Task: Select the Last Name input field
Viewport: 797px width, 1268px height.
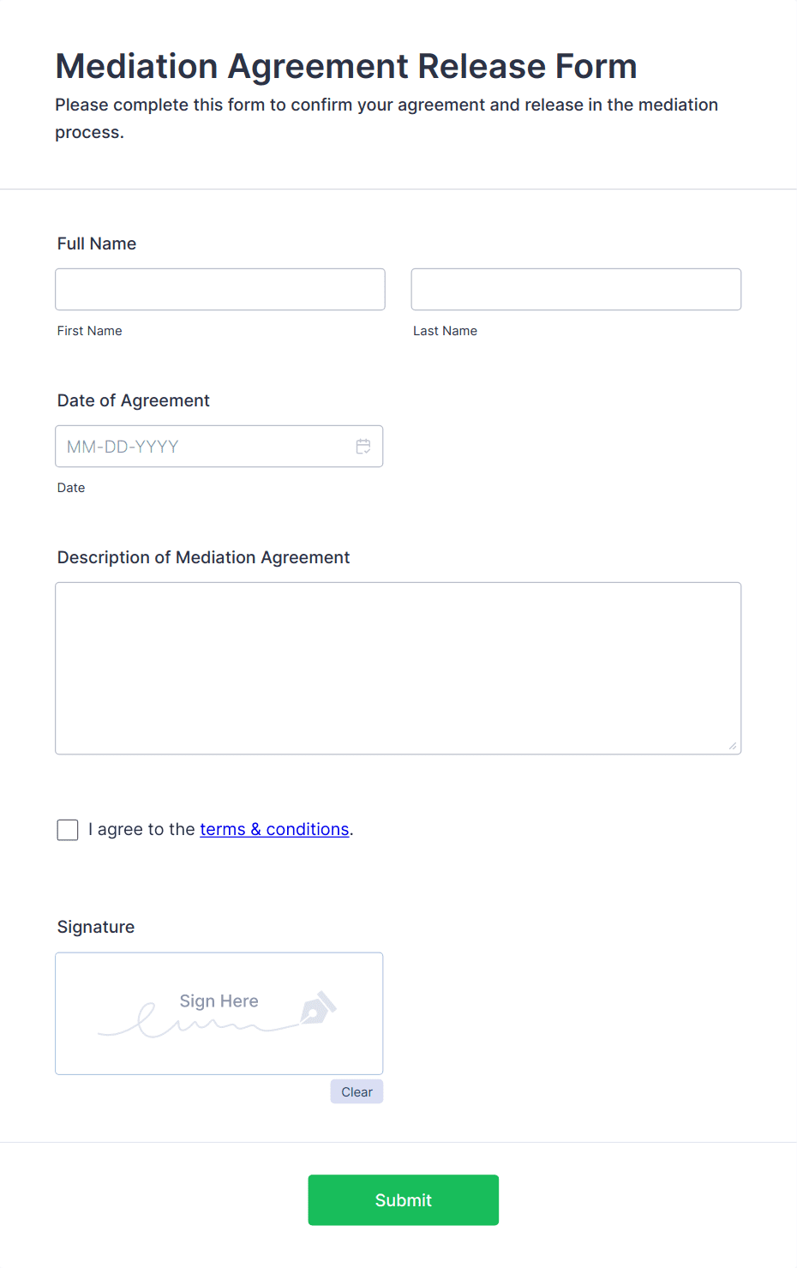Action: [x=575, y=289]
